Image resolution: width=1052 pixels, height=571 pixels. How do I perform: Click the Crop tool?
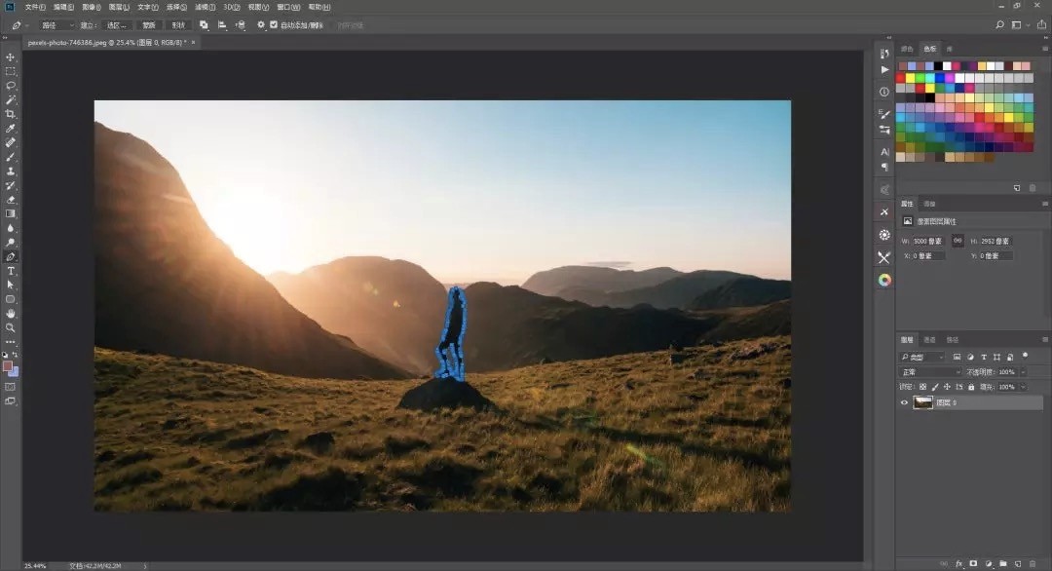11,114
